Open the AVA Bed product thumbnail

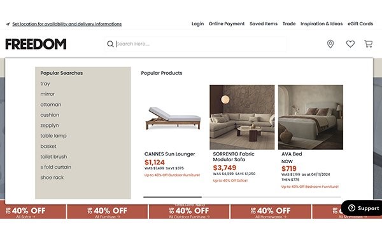[311, 117]
